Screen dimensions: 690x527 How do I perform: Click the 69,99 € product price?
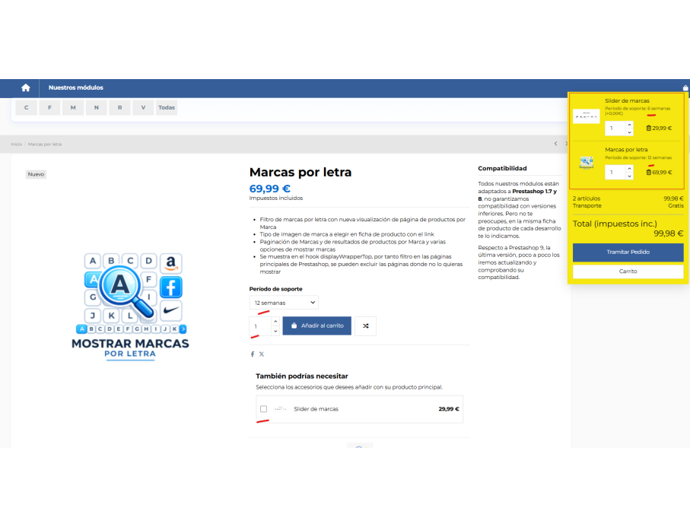pos(270,189)
